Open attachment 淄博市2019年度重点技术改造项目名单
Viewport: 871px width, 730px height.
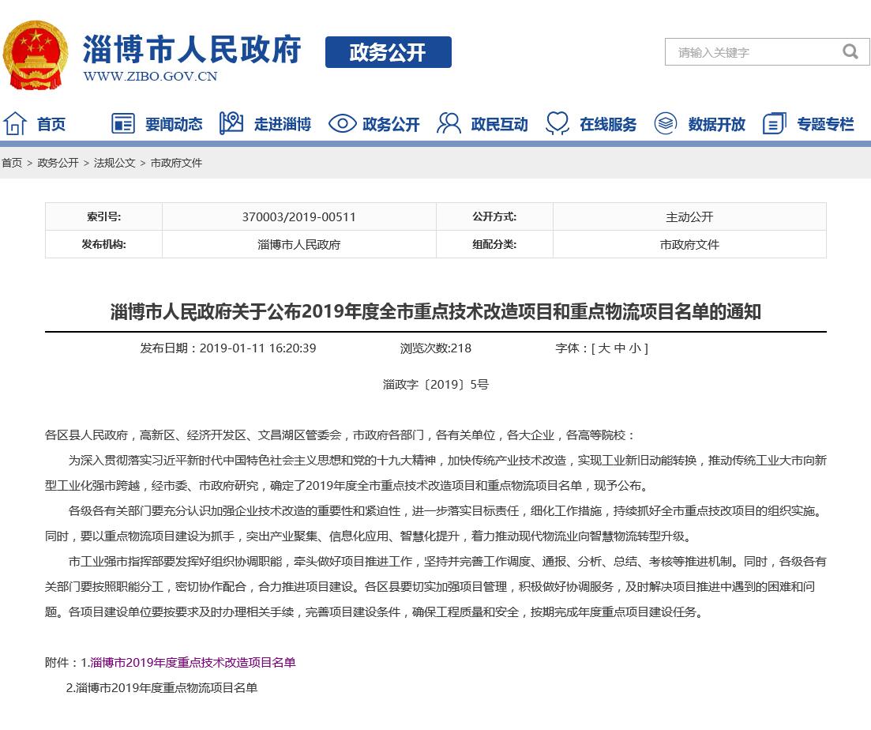pos(193,663)
